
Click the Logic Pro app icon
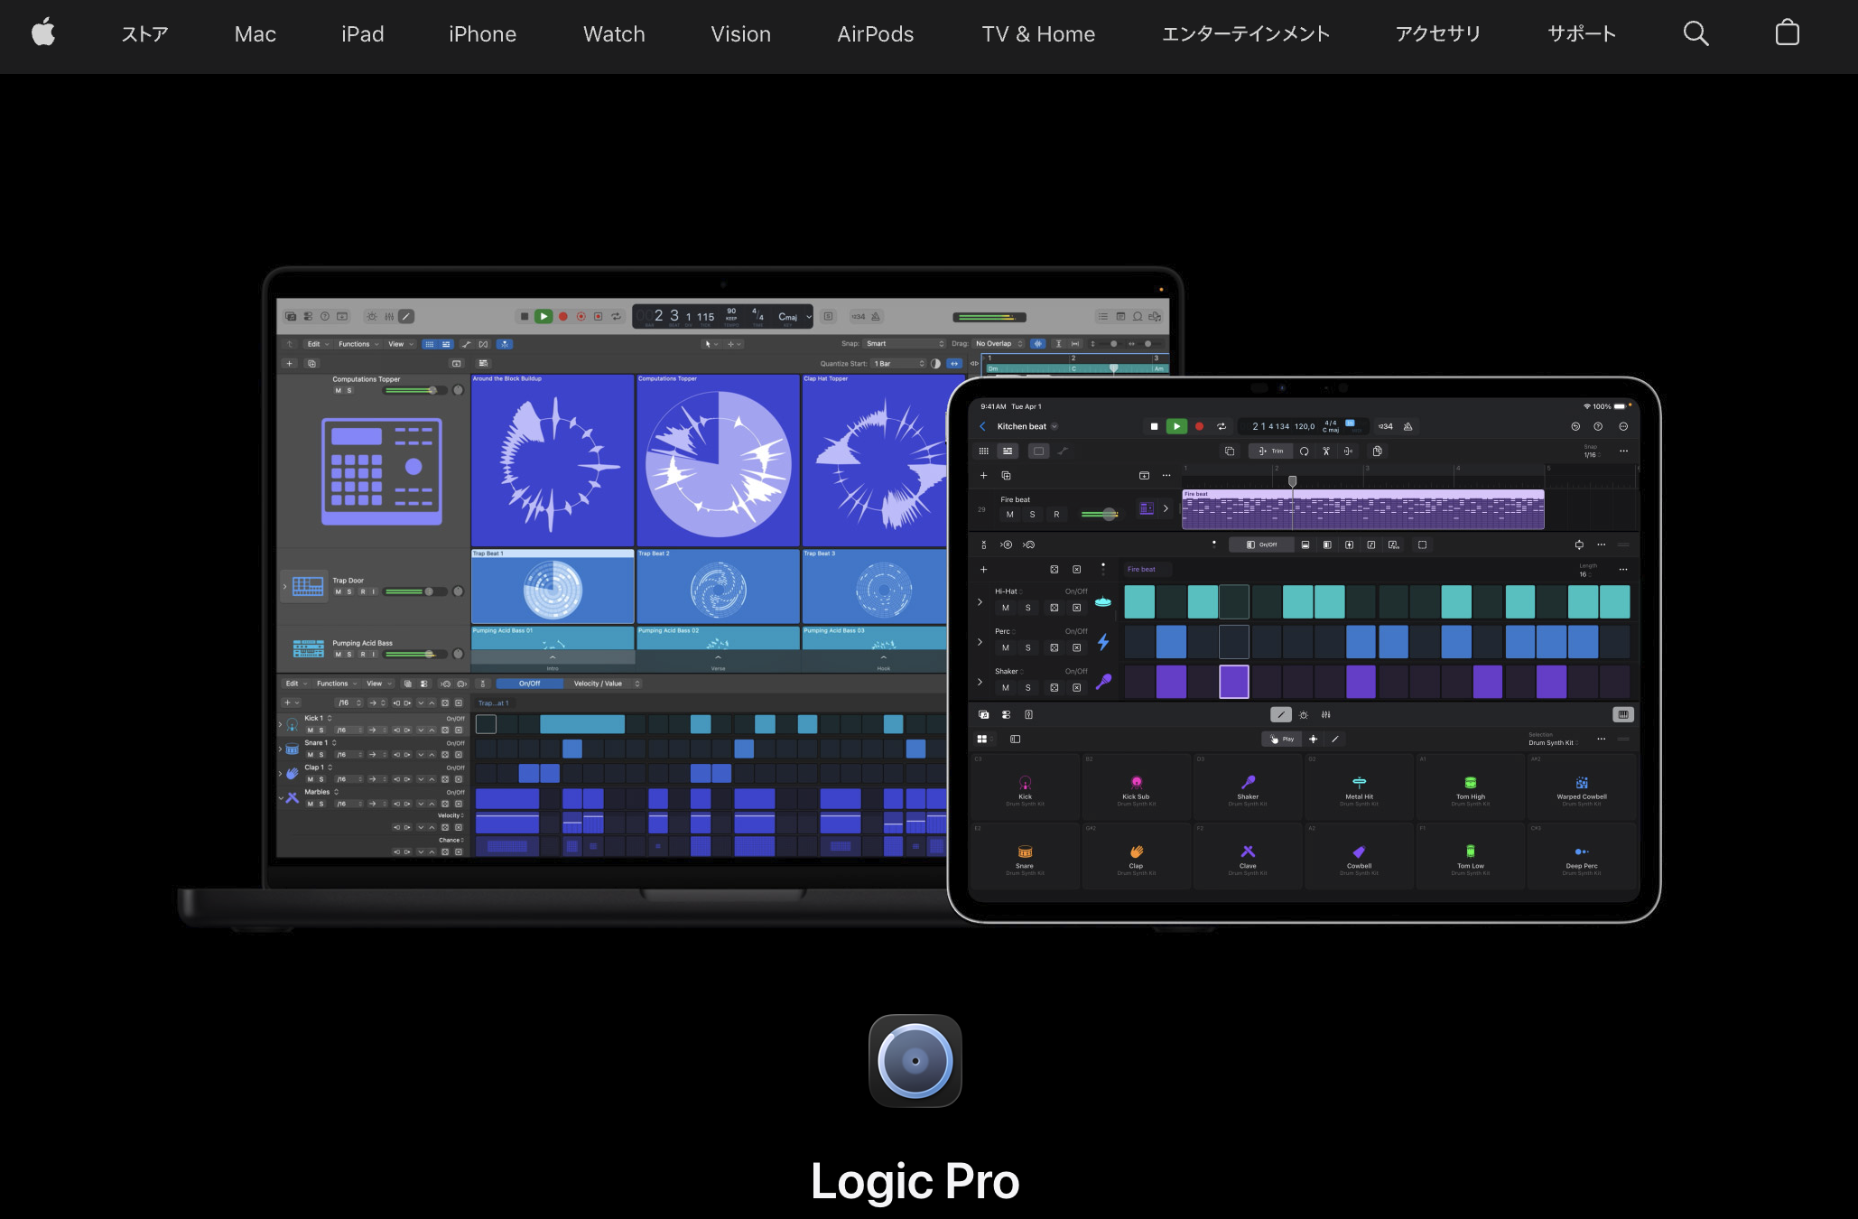pos(915,1061)
